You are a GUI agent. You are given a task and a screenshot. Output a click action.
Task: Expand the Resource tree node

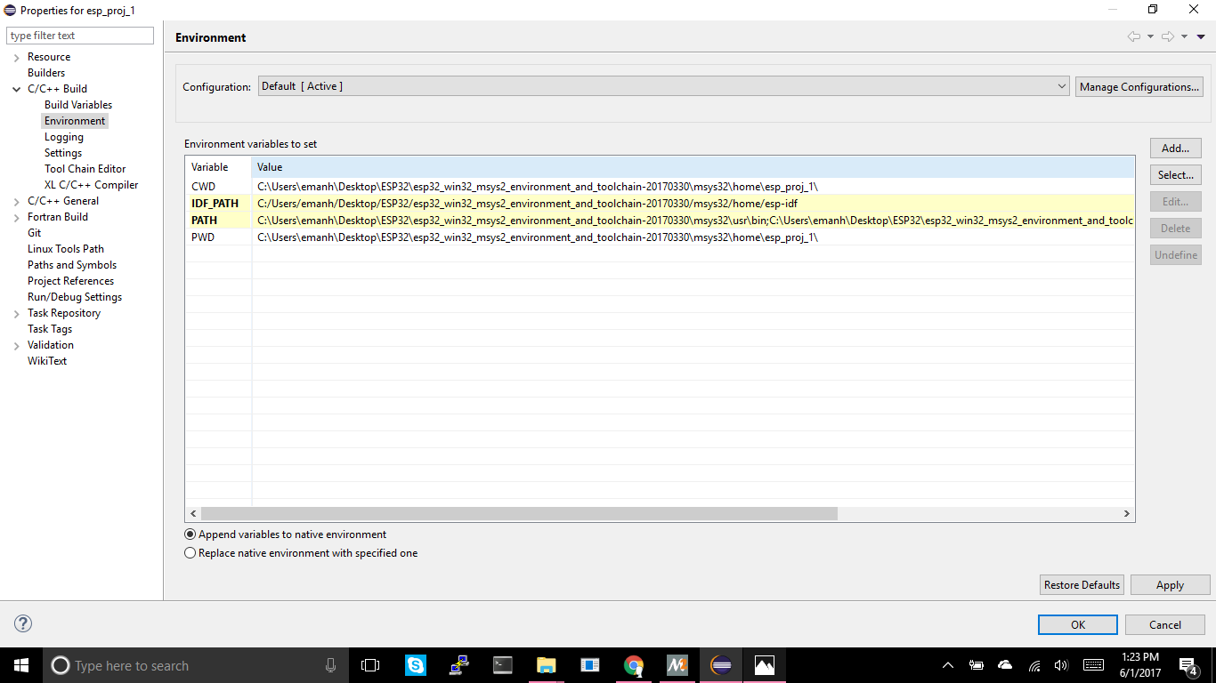[x=16, y=57]
